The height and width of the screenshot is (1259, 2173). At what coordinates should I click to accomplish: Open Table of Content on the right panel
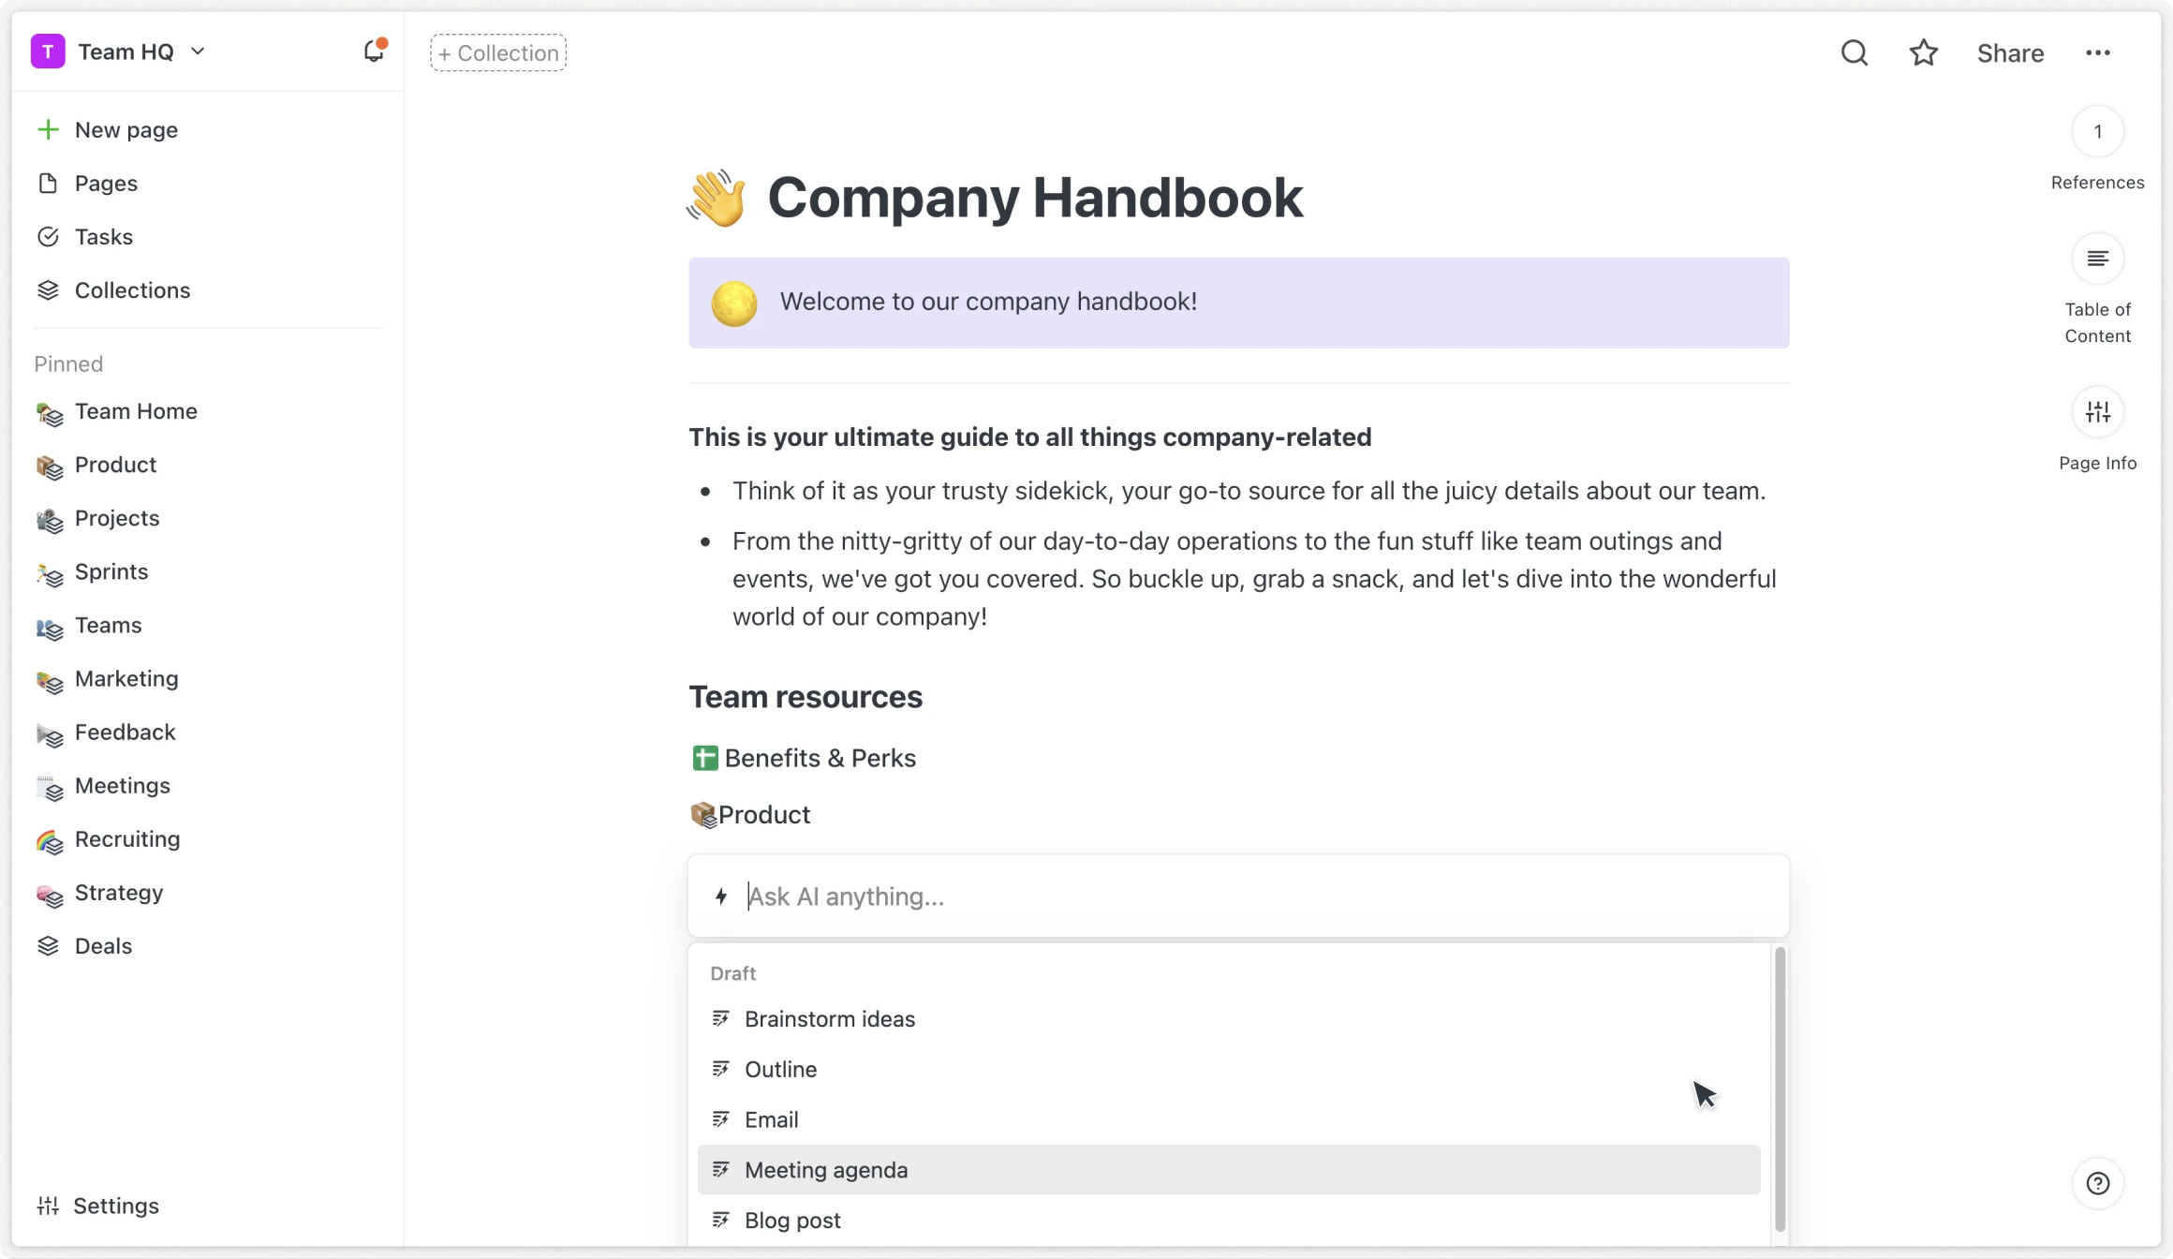point(2097,259)
